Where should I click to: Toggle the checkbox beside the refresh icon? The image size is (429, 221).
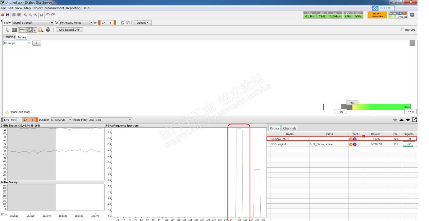pos(128,23)
